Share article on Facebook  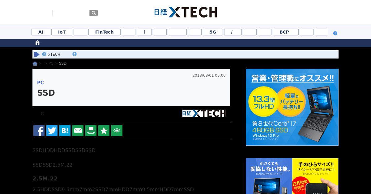click(x=39, y=131)
